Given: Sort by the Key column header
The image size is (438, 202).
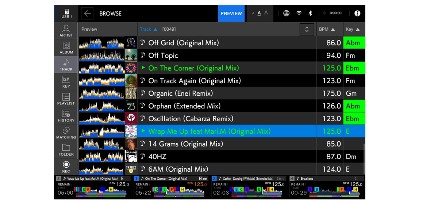Looking at the screenshot, I should click(x=352, y=29).
